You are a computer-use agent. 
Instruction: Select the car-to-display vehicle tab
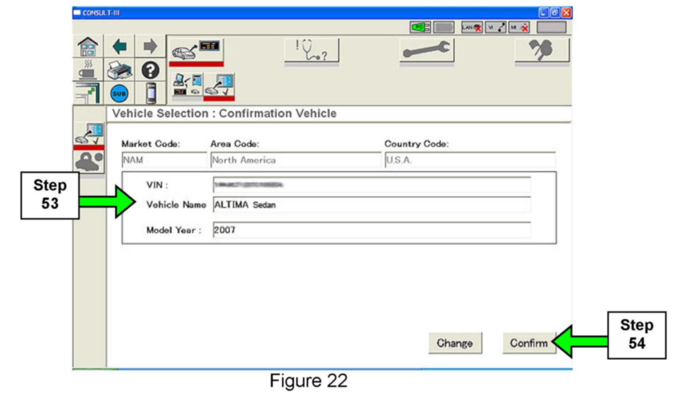point(196,50)
